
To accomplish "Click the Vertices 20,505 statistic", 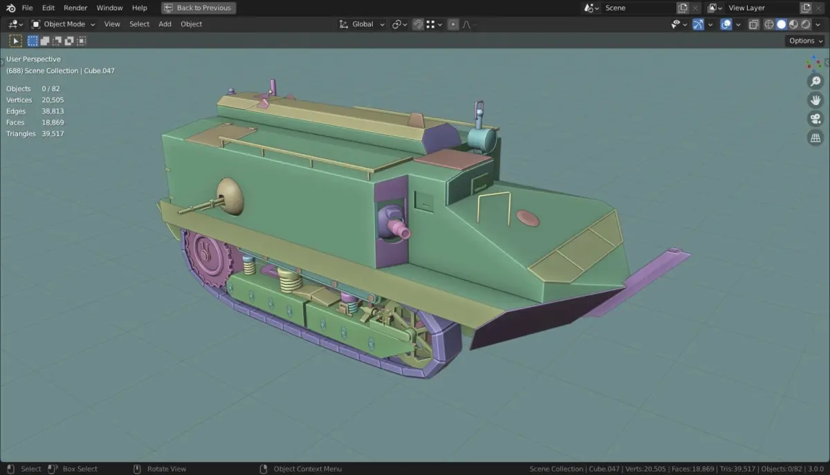I will (x=35, y=100).
